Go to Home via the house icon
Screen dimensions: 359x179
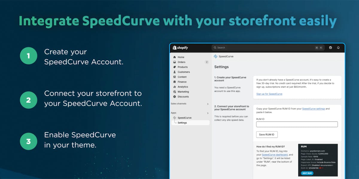click(x=175, y=57)
